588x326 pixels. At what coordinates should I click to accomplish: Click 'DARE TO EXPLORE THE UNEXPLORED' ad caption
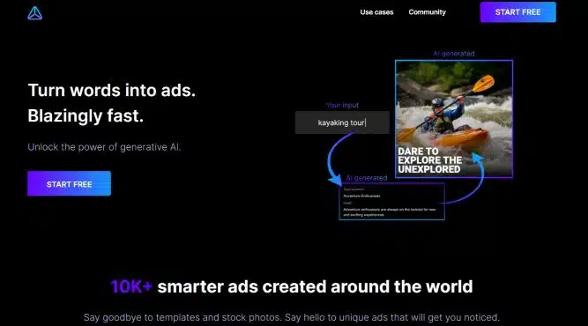[x=429, y=160]
